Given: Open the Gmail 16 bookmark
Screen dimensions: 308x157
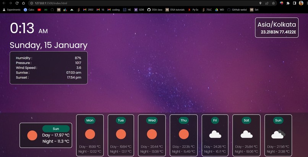Looking at the screenshot, I should coord(101,10).
